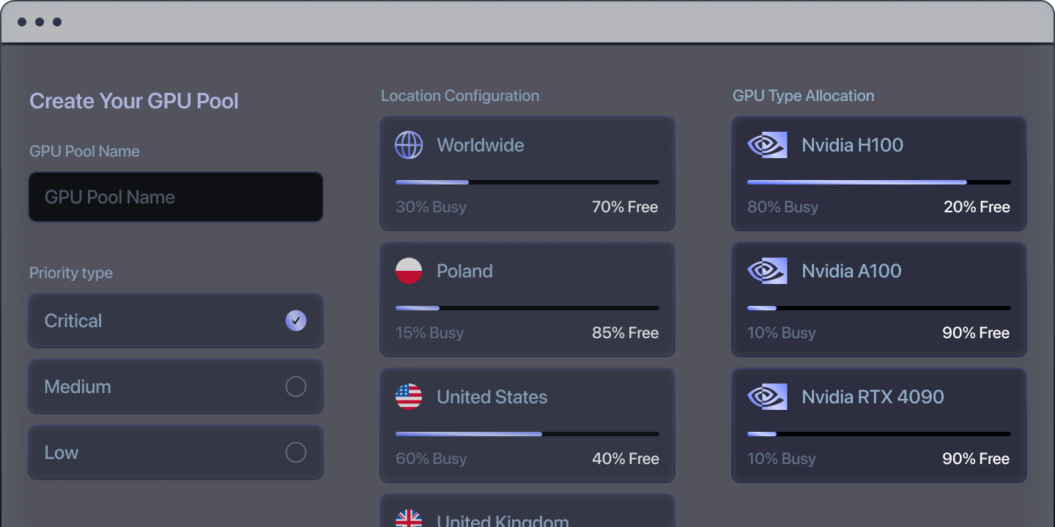Viewport: 1055px width, 527px height.
Task: Click the United States busy progress bar
Action: [x=527, y=434]
